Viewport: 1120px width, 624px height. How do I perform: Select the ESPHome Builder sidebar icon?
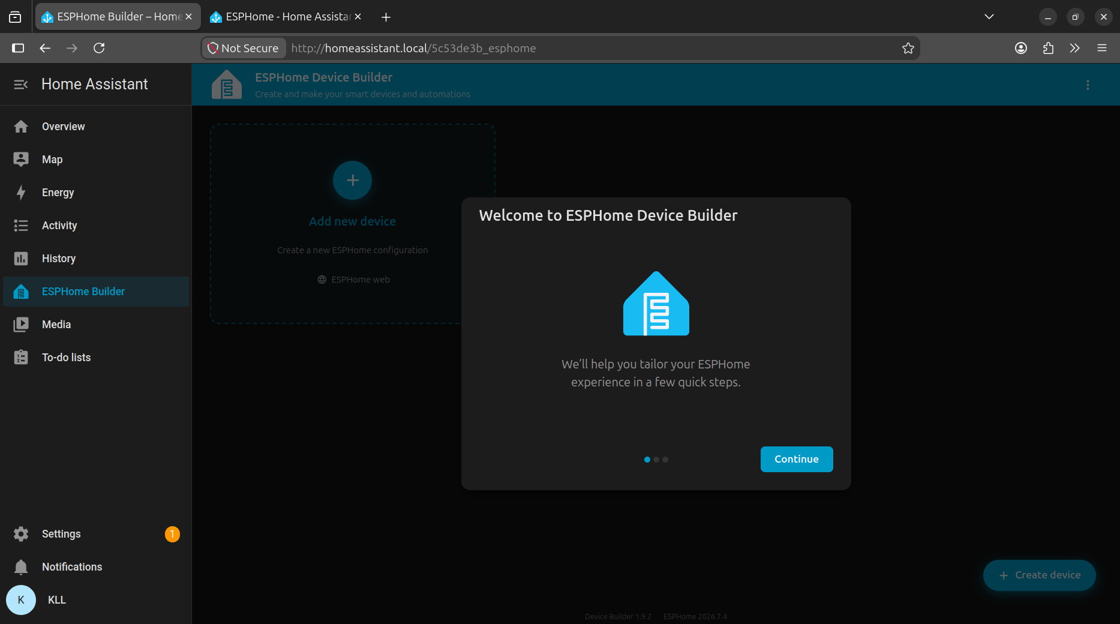[x=21, y=292]
